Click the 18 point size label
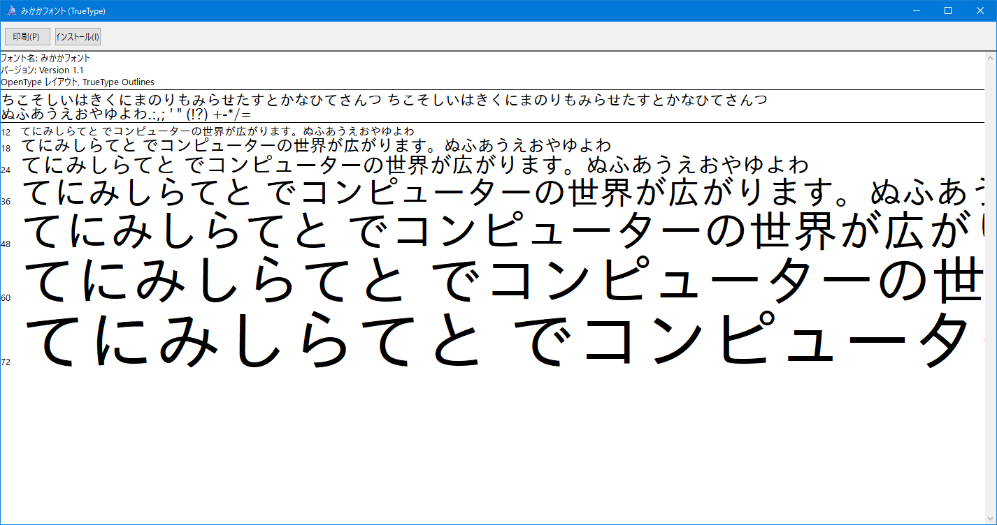Viewport: 997px width, 525px height. point(6,149)
